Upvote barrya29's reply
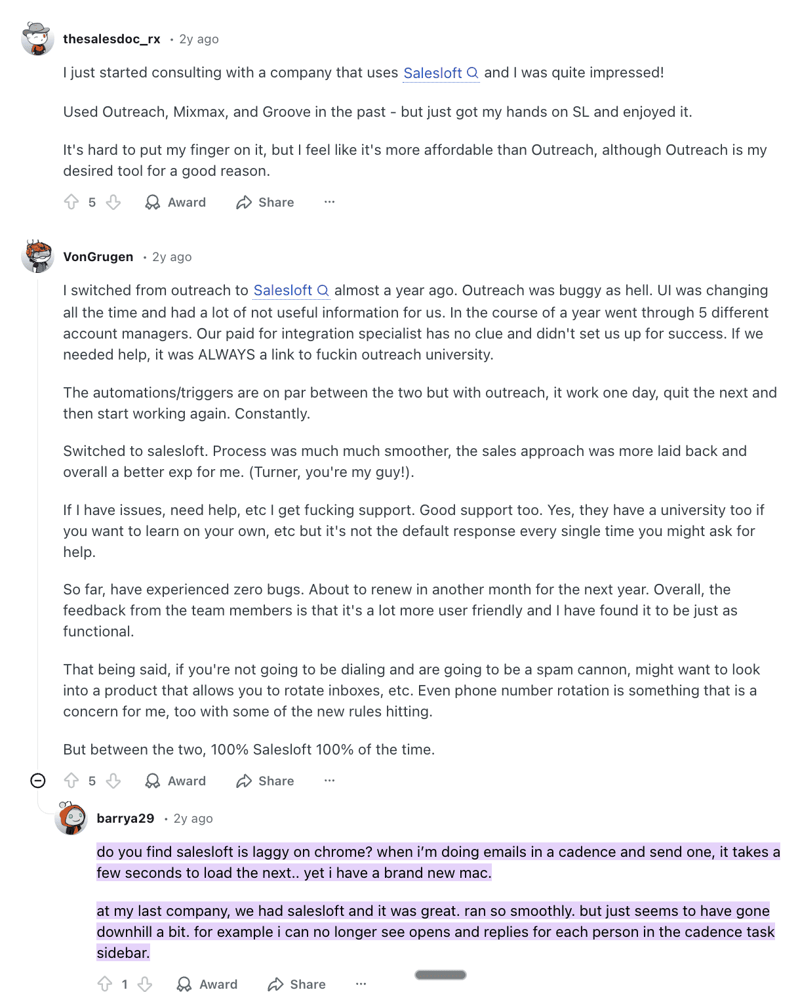 point(105,984)
